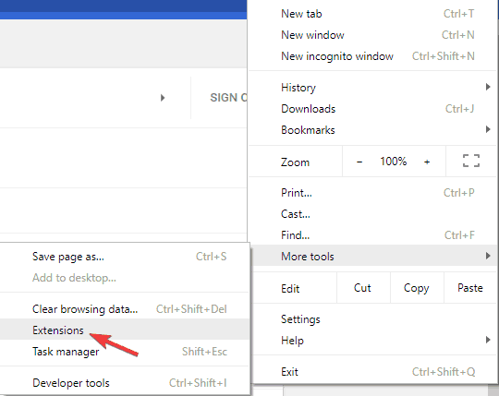The height and width of the screenshot is (396, 499).
Task: Open Extensions from More tools
Action: [x=124, y=330]
